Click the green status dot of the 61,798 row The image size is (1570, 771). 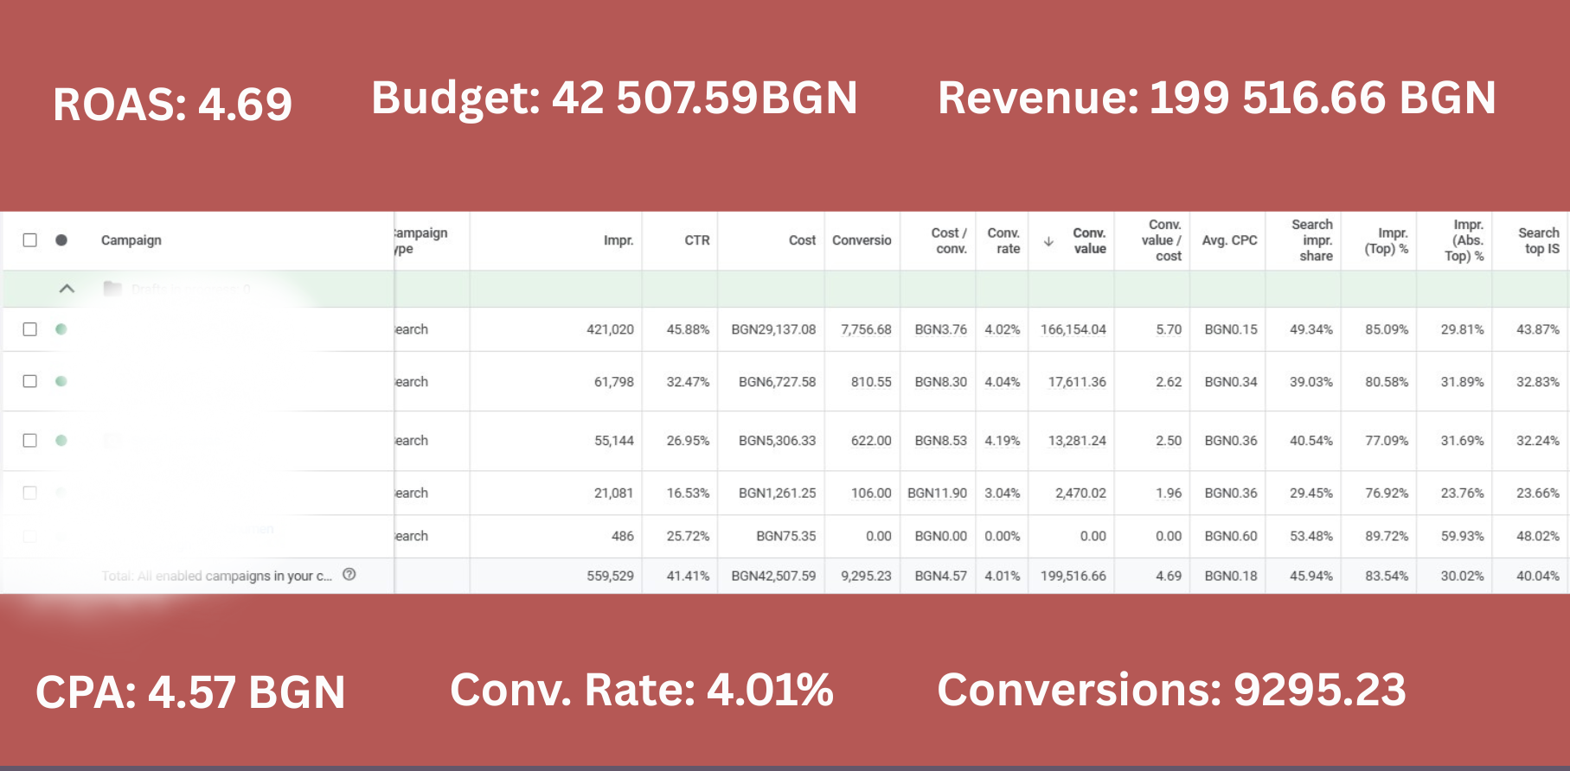point(61,381)
